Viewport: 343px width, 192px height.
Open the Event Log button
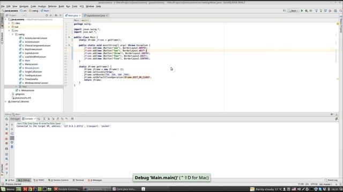[x=331, y=180]
